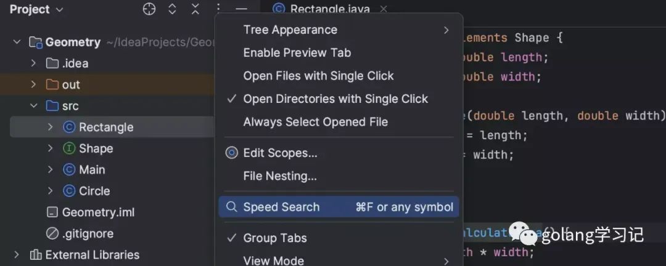Close the Rectangle.java editor tab

click(383, 9)
